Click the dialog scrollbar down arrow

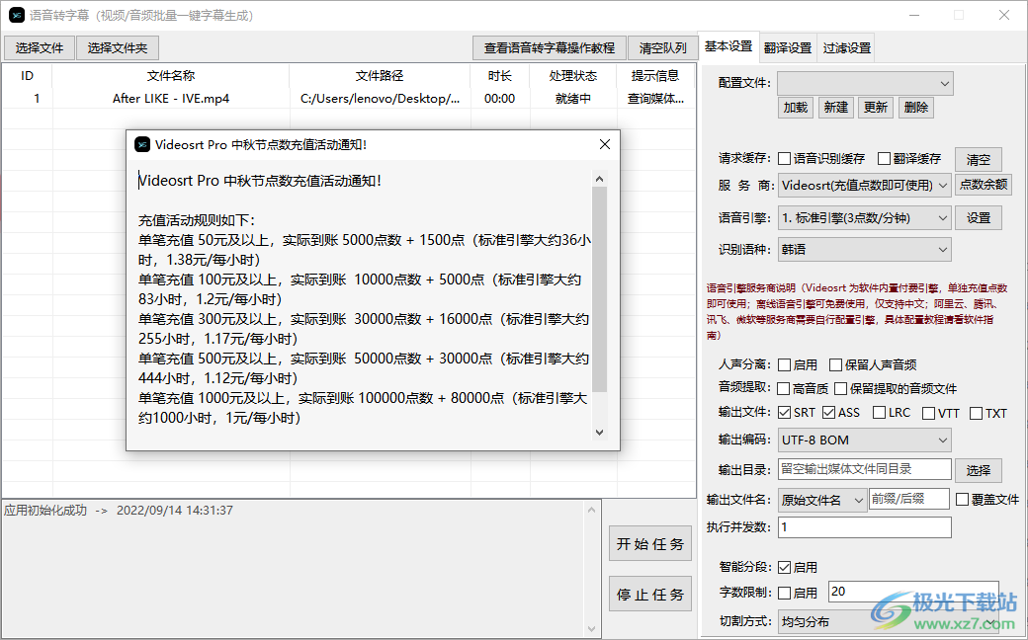click(x=599, y=432)
